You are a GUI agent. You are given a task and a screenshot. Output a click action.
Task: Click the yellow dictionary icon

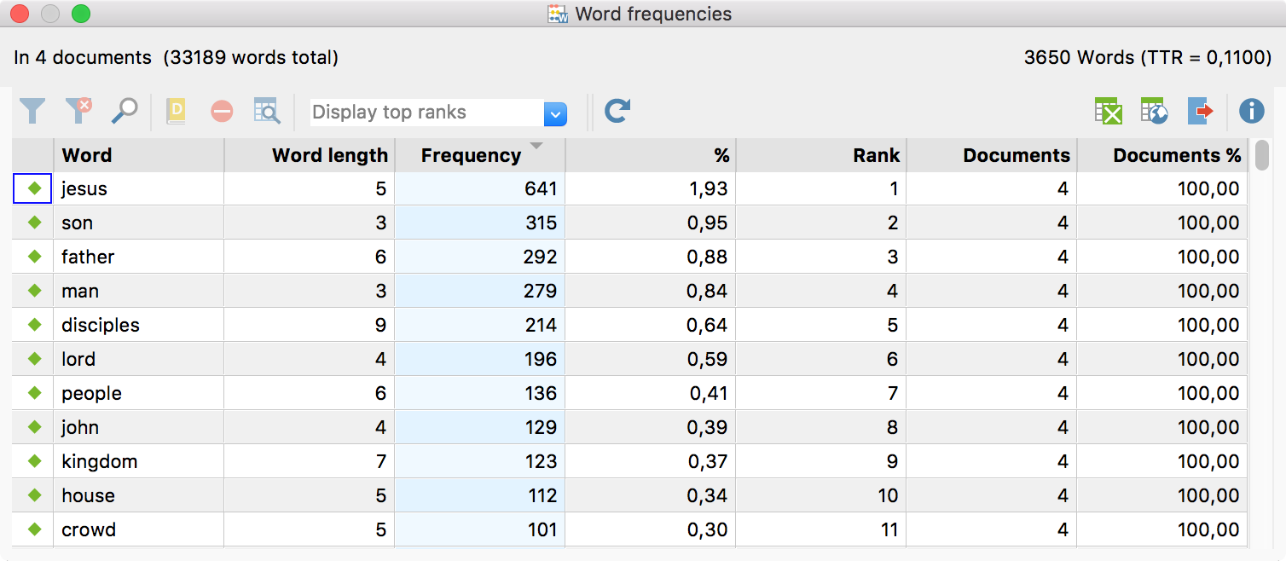point(177,112)
